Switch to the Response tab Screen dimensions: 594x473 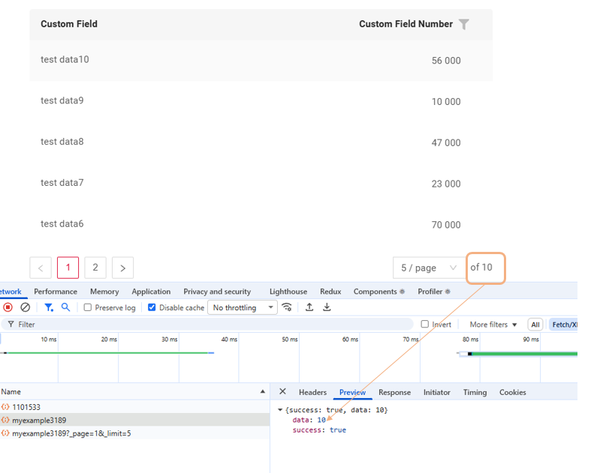(x=394, y=392)
